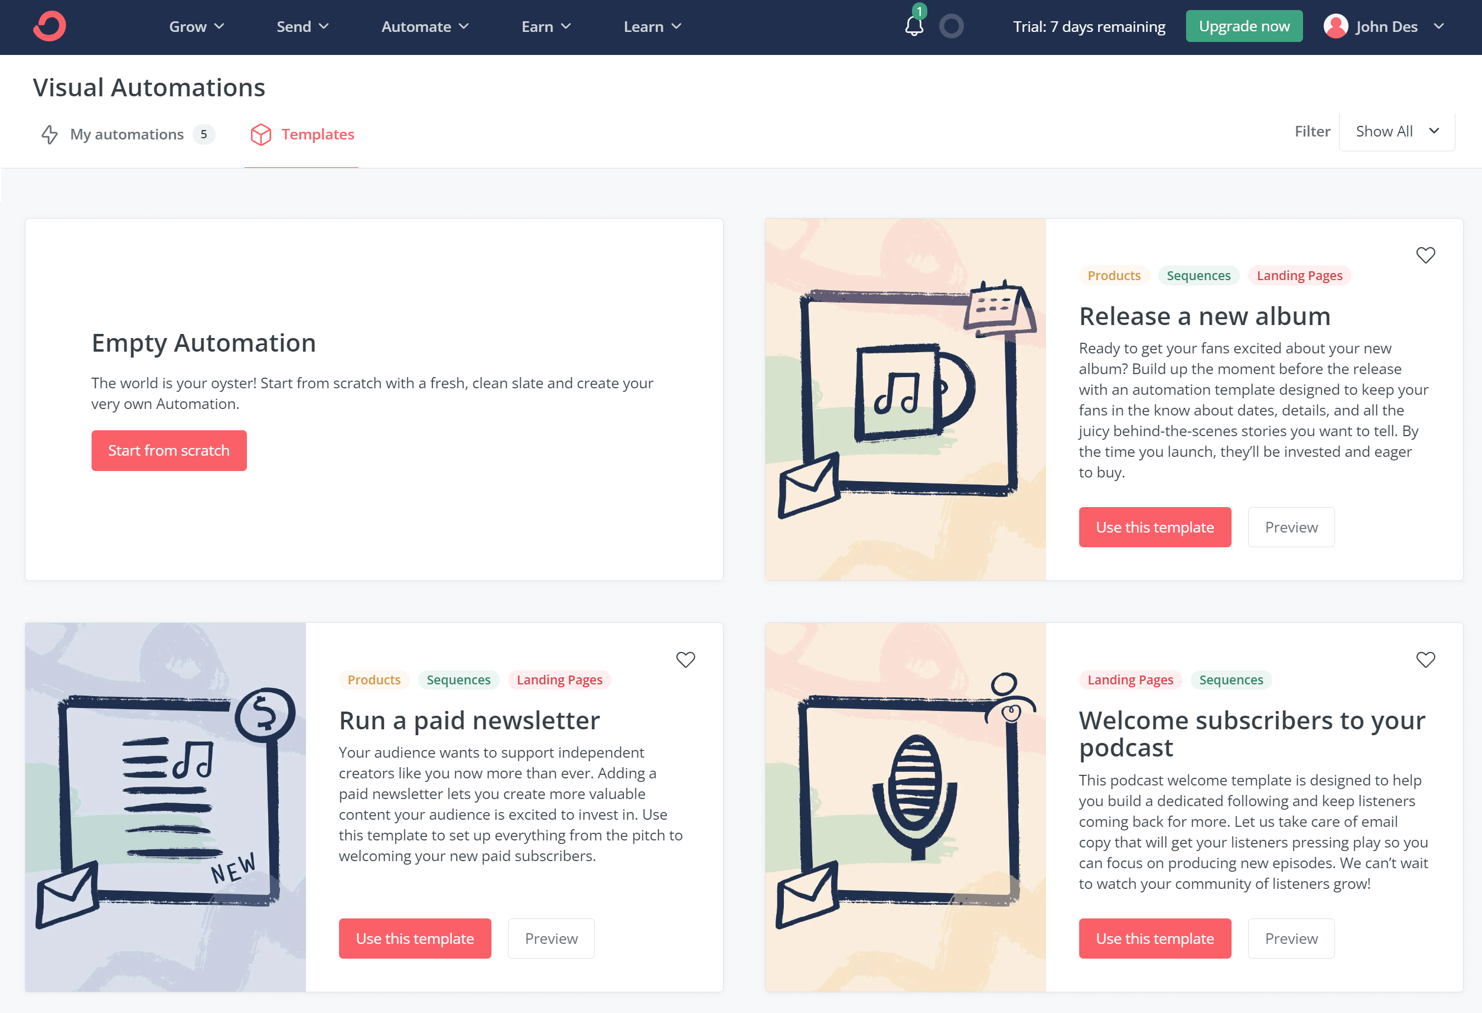
Task: Click the user profile avatar icon
Action: [1337, 26]
